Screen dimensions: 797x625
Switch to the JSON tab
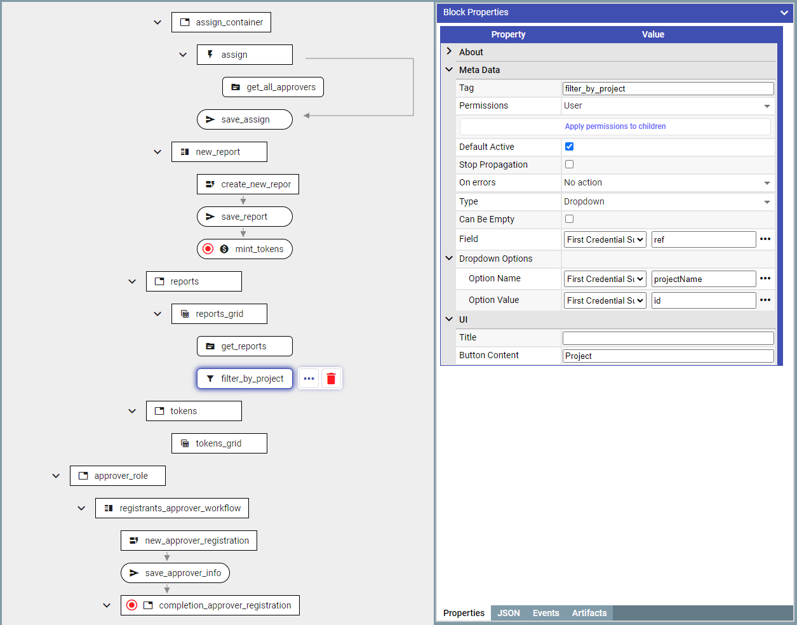coord(508,613)
